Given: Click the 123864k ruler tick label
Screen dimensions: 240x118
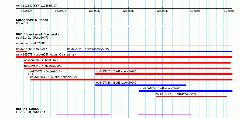Looking at the screenshot, I should pos(162,11).
